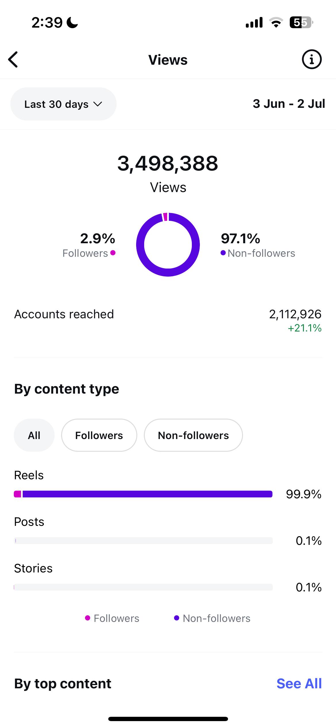Screen dimensions: 336x728
Task: Select the Non-followers filter chip
Action: [193, 435]
